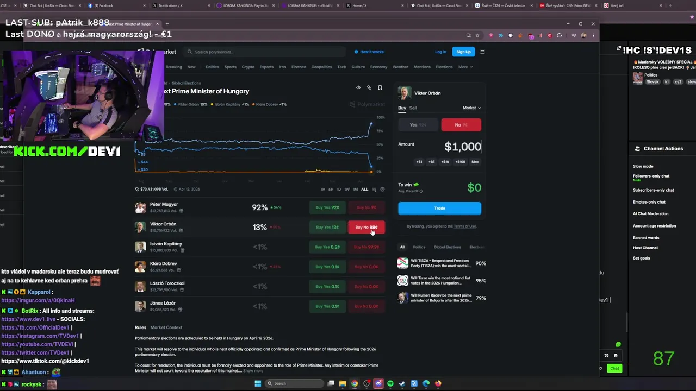Click the green Chat button

coord(614,368)
